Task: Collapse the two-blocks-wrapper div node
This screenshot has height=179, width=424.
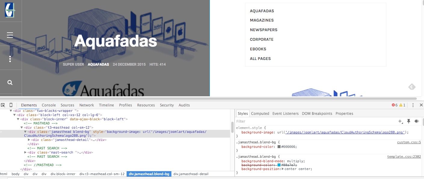Action: click(11, 111)
